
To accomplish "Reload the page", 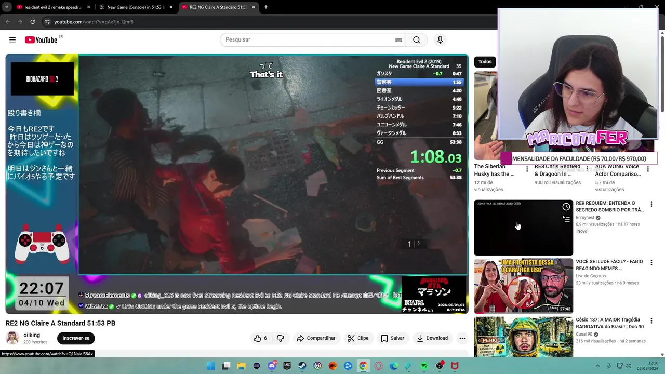I will pyautogui.click(x=32, y=22).
